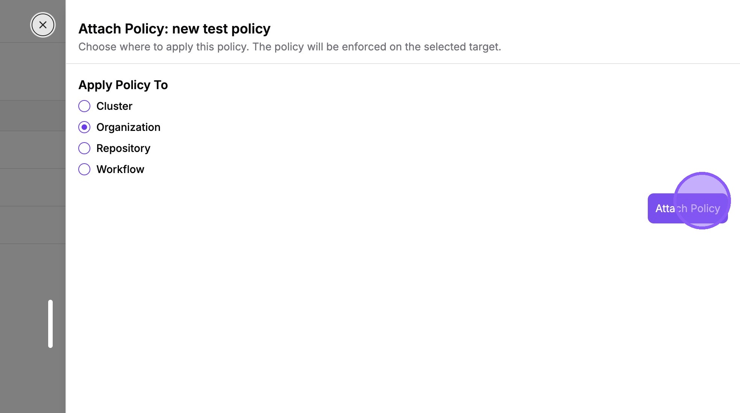Click the word 'Policy' on purple button

pyautogui.click(x=705, y=208)
